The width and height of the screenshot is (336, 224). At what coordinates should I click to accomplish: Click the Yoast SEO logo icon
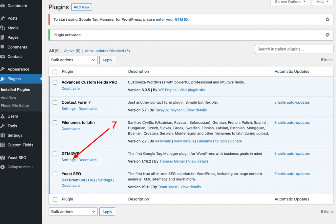(3, 158)
